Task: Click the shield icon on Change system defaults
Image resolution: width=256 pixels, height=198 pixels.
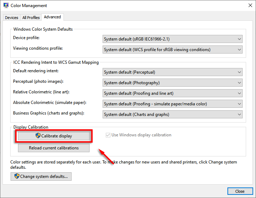Action: point(17,176)
